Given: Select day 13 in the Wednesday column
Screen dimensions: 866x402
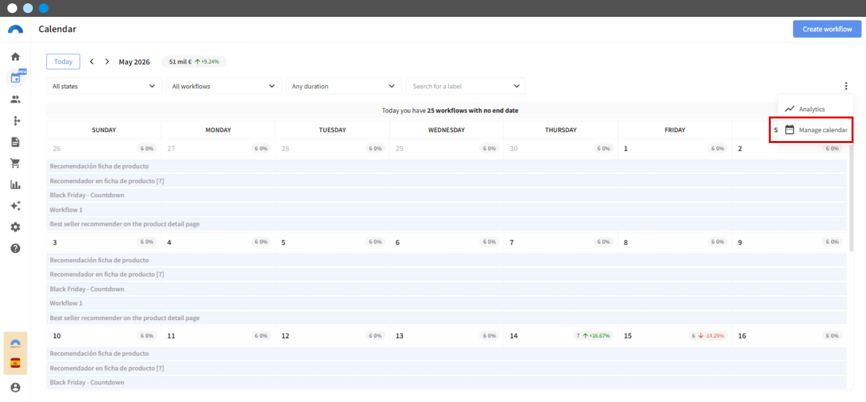Looking at the screenshot, I should click(x=399, y=336).
